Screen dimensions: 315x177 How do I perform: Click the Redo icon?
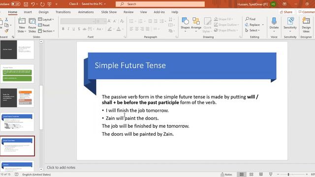42,4
